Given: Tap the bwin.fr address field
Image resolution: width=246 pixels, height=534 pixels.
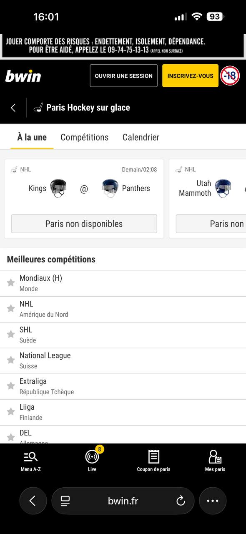Looking at the screenshot, I should tap(123, 501).
